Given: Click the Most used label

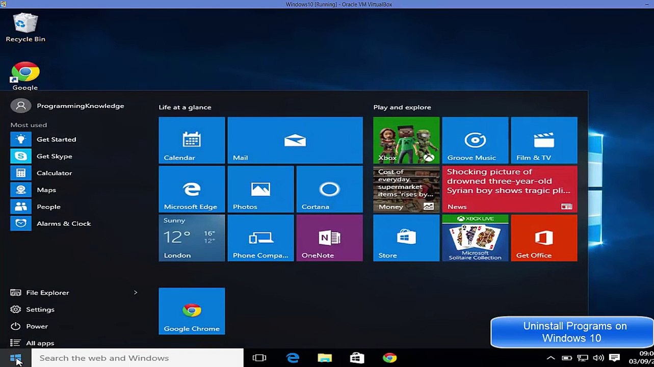Looking at the screenshot, I should (x=29, y=125).
